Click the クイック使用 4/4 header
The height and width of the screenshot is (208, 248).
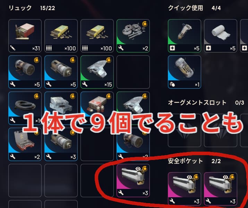194,8
